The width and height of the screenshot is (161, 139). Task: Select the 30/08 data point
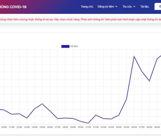point(80,121)
